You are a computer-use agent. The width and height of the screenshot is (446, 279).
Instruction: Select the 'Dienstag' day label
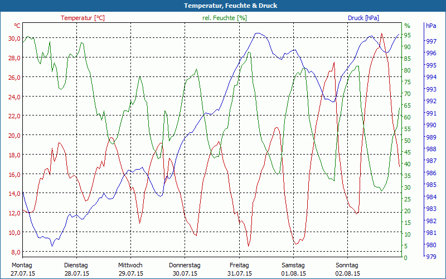[76, 266]
